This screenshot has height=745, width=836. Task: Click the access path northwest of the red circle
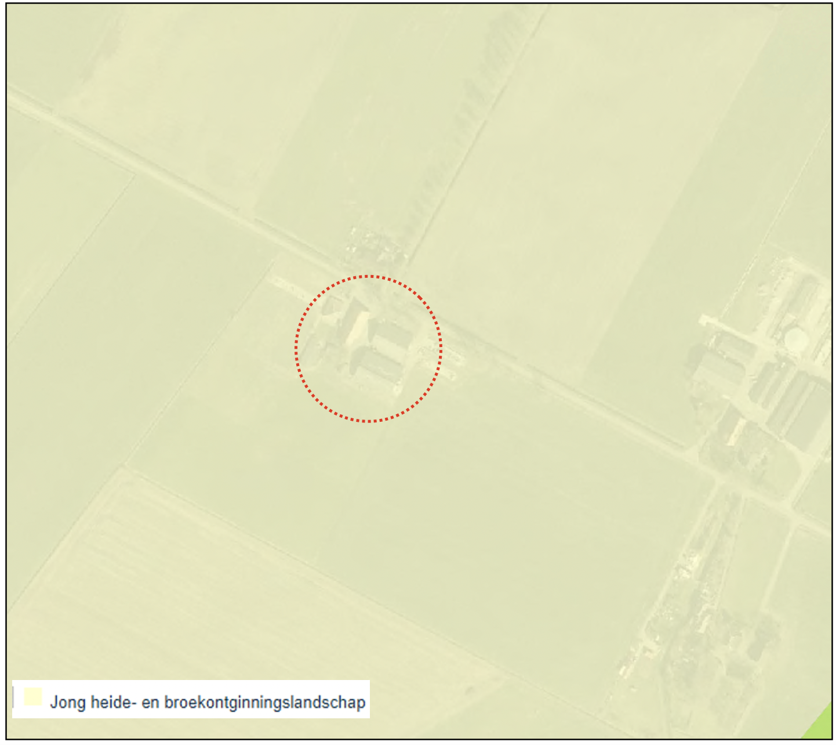click(x=287, y=285)
